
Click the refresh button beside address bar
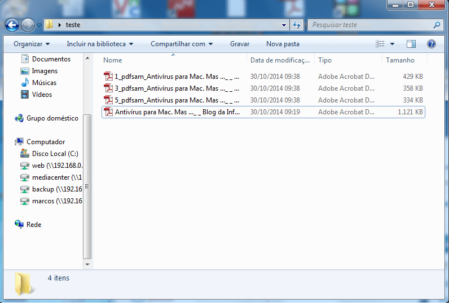[297, 25]
